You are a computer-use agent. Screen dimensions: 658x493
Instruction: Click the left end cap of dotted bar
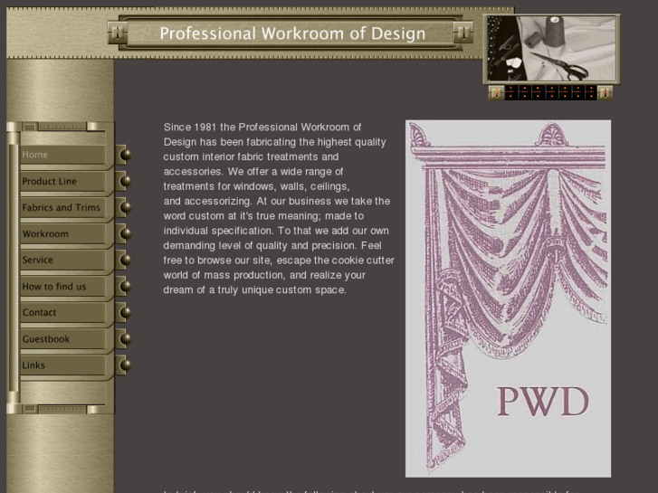pos(496,92)
